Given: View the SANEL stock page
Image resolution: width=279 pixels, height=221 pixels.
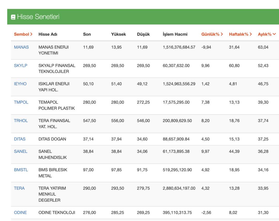Looking at the screenshot, I should point(20,151).
